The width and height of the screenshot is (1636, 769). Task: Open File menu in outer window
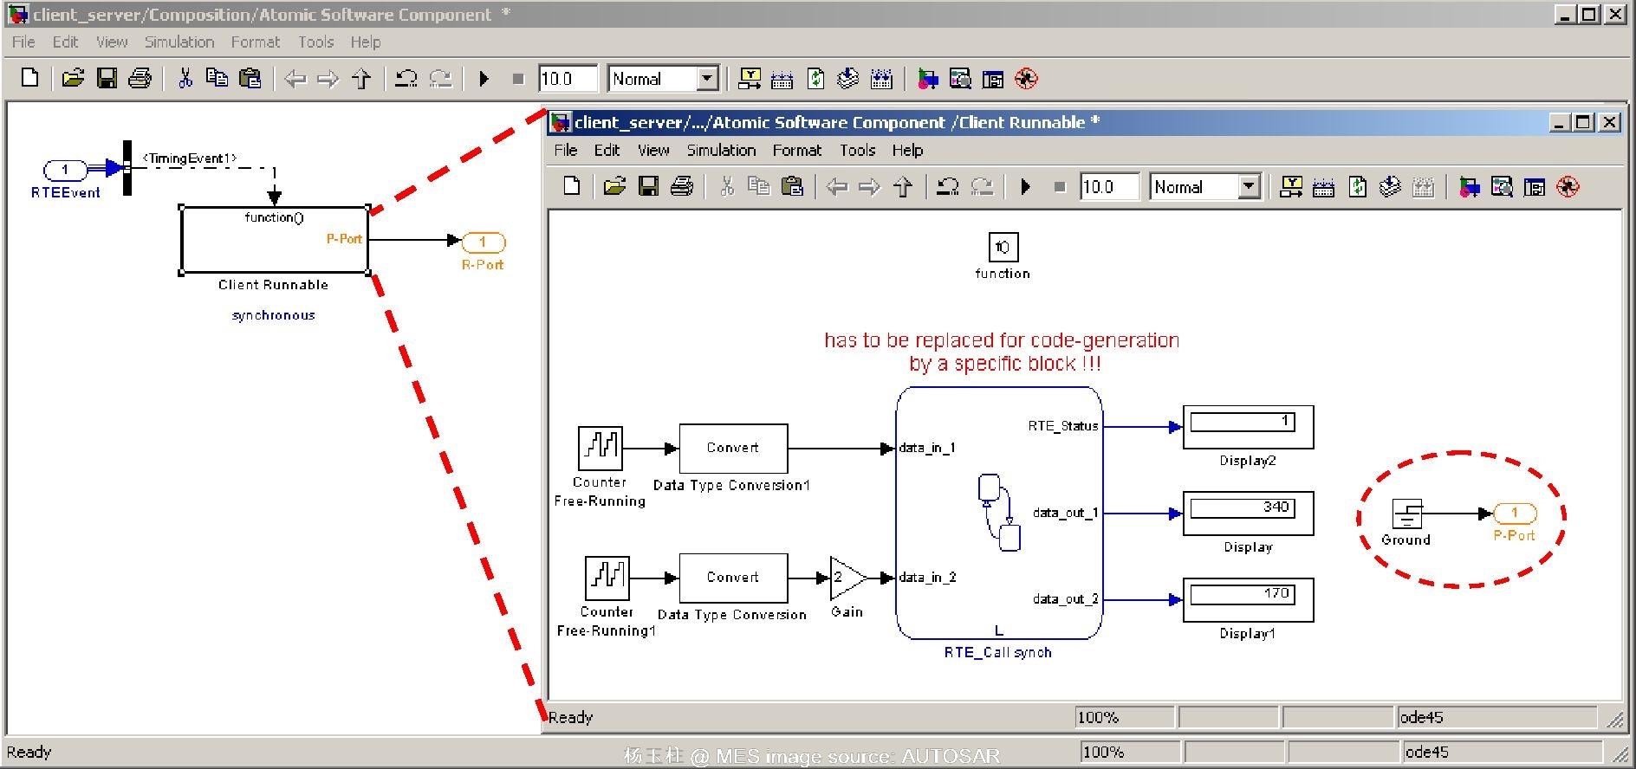[x=23, y=42]
